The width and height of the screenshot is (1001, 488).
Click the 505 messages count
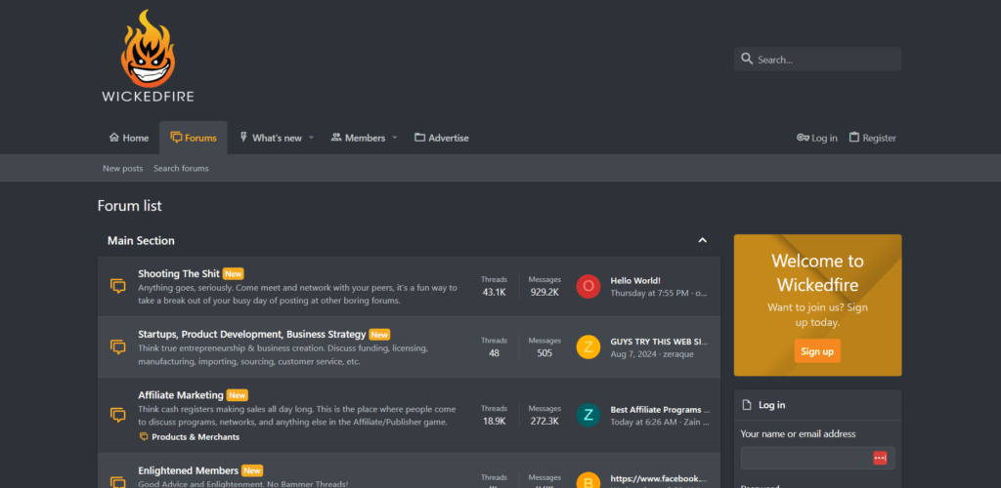544,352
